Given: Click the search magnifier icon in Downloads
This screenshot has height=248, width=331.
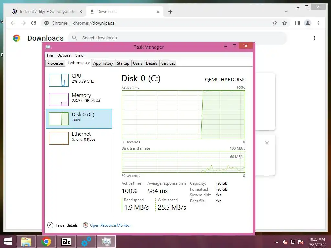Looking at the screenshot, I should (74, 38).
